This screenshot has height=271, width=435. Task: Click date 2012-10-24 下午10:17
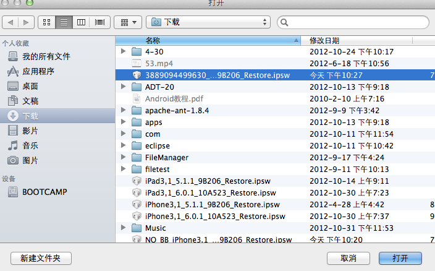352,51
